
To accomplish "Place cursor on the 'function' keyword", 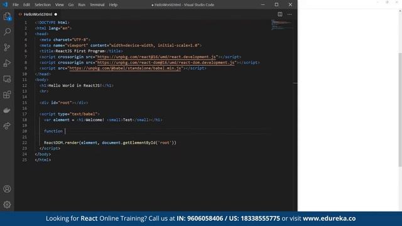I will coord(53,131).
